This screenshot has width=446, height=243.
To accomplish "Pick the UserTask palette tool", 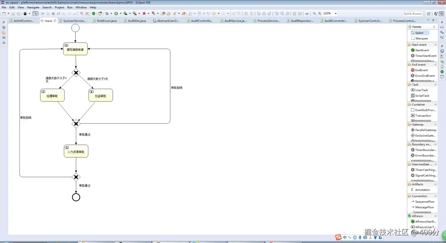I will point(419,90).
